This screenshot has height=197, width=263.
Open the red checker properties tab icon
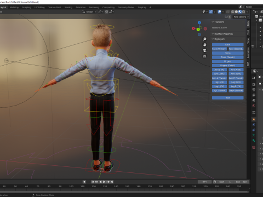coord(254,147)
